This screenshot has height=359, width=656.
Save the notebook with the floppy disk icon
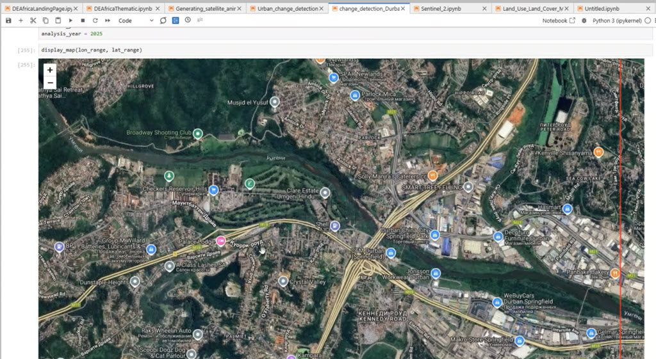pyautogui.click(x=8, y=20)
